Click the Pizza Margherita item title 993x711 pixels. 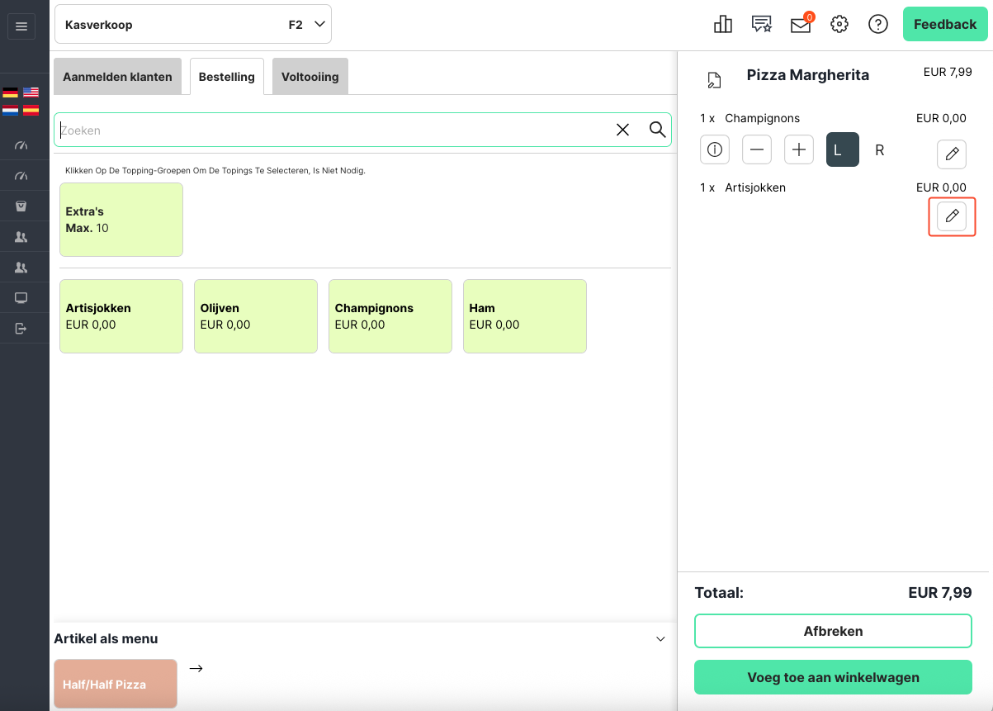tap(808, 75)
